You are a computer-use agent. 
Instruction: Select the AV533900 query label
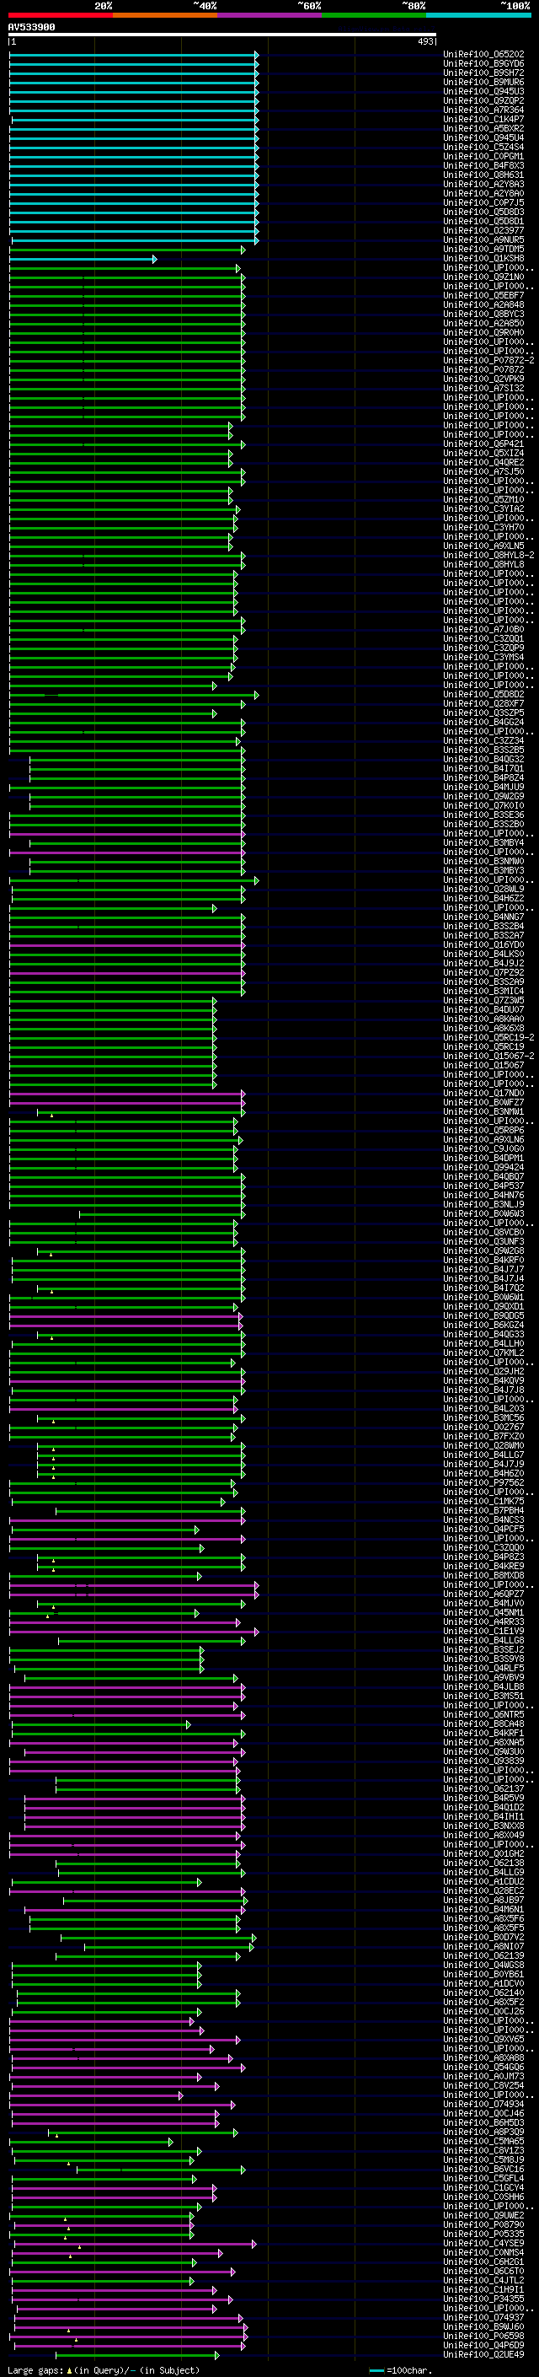coord(31,28)
